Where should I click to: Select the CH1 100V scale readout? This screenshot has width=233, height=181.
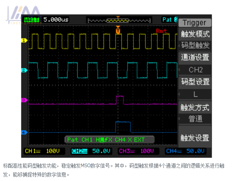(x=42, y=151)
